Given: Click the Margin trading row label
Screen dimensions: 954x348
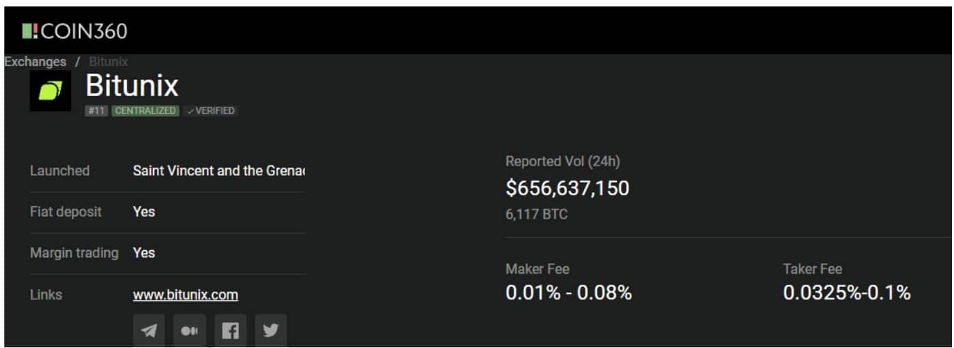Looking at the screenshot, I should click(74, 253).
